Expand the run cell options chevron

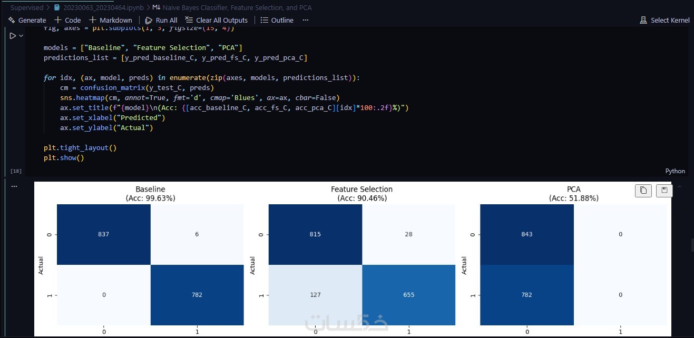21,36
